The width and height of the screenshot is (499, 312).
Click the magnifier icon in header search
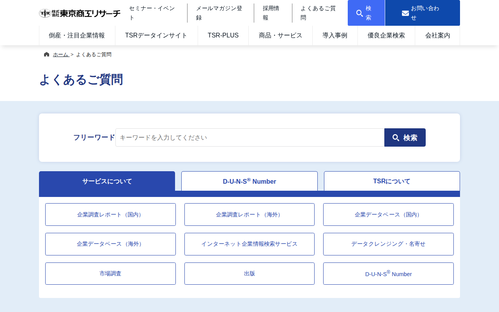[359, 13]
